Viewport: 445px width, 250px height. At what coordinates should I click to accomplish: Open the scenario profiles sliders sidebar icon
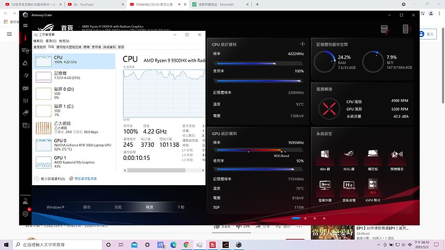click(x=25, y=101)
